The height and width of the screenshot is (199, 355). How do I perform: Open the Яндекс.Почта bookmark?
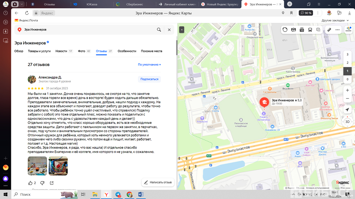[26, 20]
